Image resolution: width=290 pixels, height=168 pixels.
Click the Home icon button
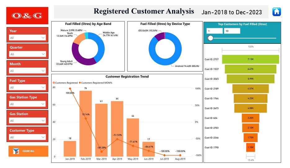click(276, 12)
